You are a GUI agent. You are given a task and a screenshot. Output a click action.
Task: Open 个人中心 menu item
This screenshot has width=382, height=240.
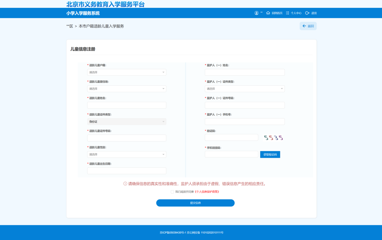click(x=296, y=13)
